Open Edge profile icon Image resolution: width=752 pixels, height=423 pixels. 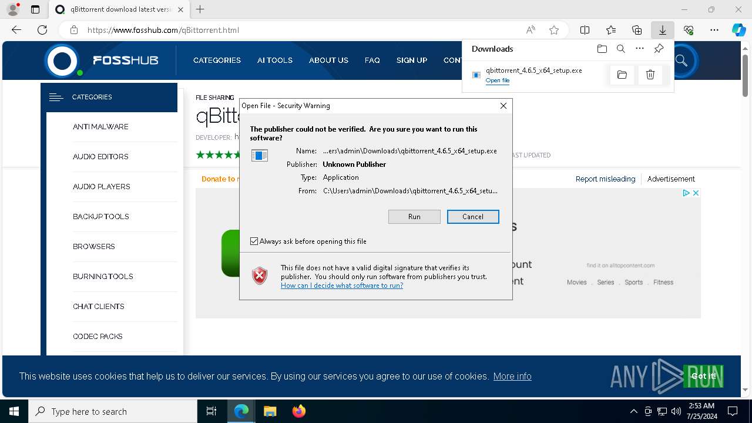tap(12, 9)
